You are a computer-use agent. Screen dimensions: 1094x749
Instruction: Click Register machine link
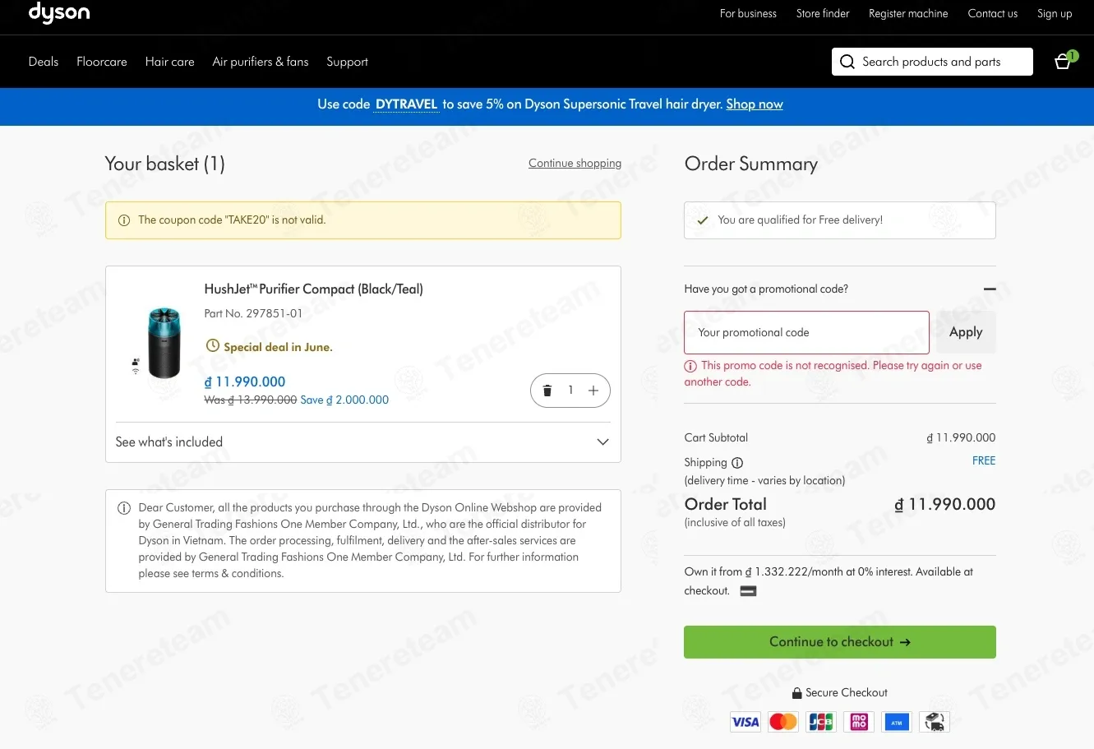tap(908, 13)
